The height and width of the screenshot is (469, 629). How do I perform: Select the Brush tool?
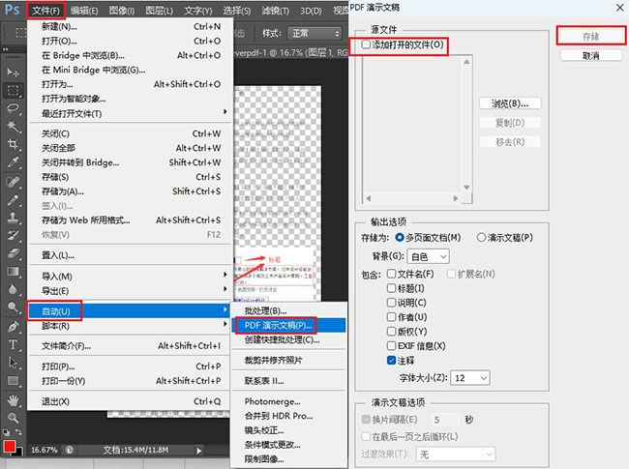tap(13, 199)
